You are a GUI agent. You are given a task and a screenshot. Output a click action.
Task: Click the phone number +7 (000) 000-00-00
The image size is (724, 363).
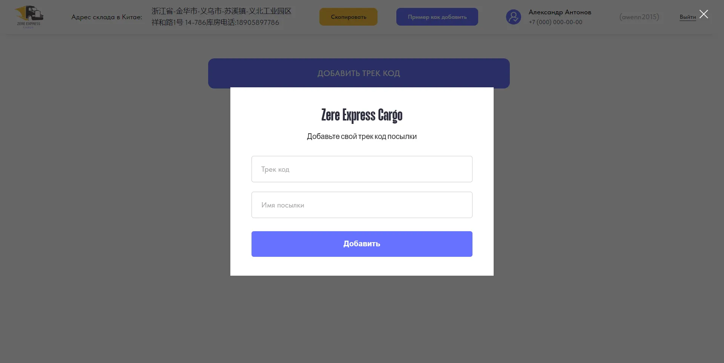click(555, 22)
